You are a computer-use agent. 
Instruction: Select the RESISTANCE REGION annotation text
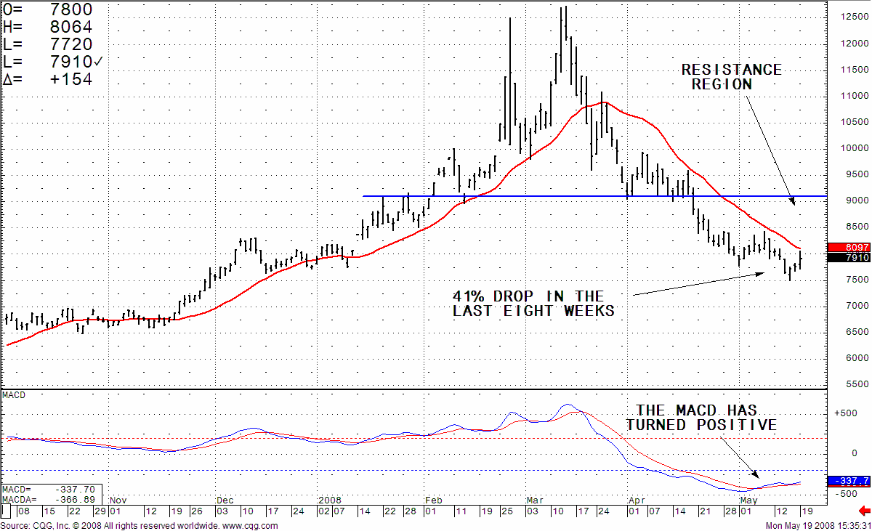pos(731,76)
